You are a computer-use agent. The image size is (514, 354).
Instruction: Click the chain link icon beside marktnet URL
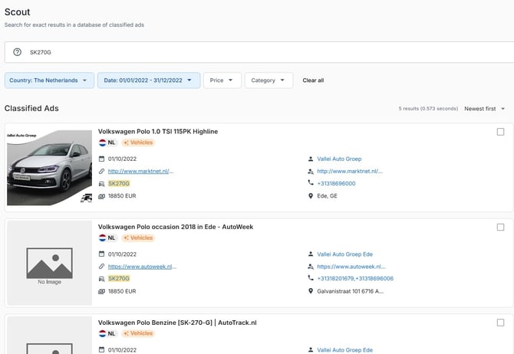coord(101,172)
